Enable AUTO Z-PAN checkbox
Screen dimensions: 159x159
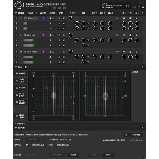coord(17,95)
